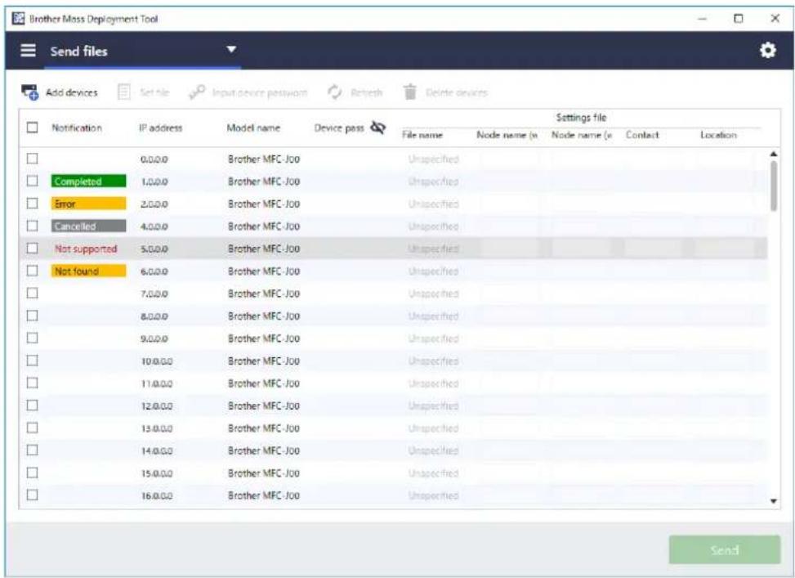Image resolution: width=795 pixels, height=578 pixels.
Task: Sort by the Model name column header
Action: [x=253, y=128]
